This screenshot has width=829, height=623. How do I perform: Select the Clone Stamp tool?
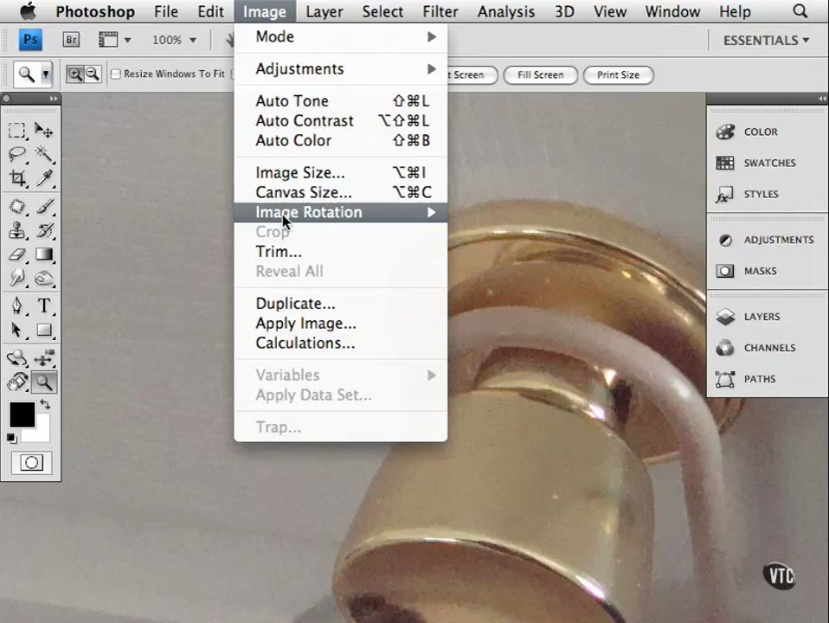[x=17, y=230]
